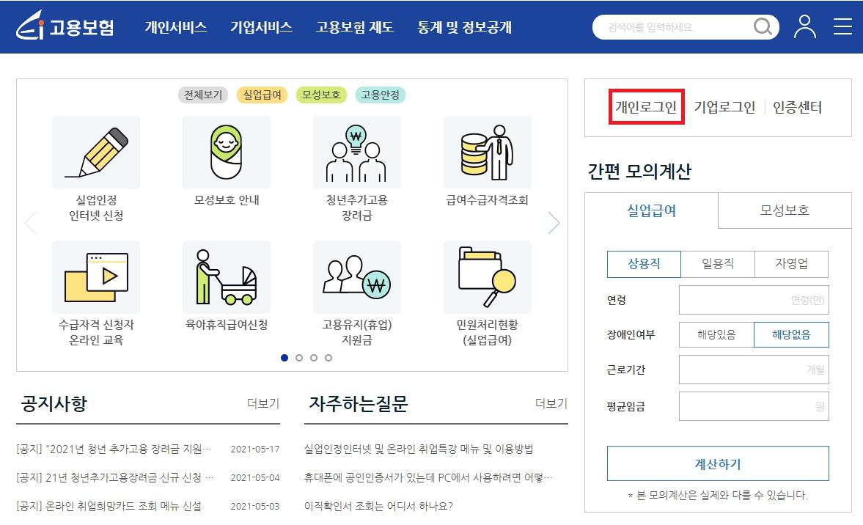Open FAQ 실업인정인터넷 및 온라인 취업특강 메뉴
Screen dimensions: 863x525
(419, 449)
